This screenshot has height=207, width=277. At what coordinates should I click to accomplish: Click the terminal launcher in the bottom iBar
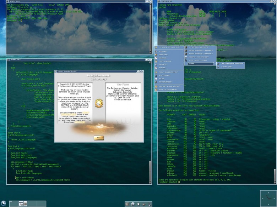tap(127, 204)
